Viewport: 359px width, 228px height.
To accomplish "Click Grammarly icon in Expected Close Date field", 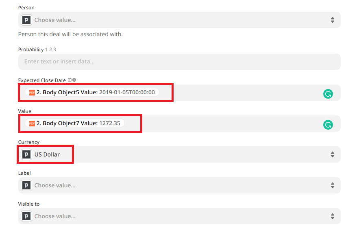I will tap(328, 94).
